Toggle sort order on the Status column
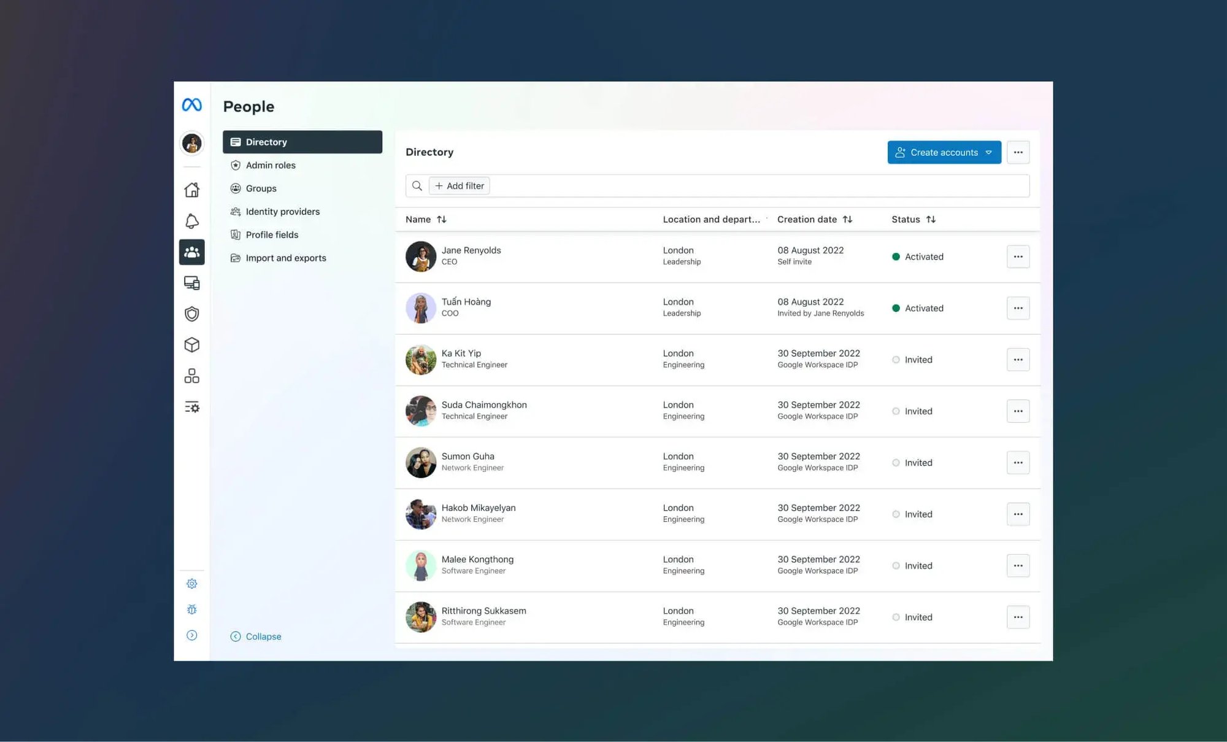 click(x=931, y=219)
